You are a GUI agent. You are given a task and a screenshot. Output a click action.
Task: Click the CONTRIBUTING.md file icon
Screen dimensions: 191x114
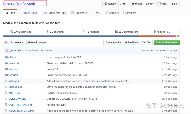tap(6, 105)
